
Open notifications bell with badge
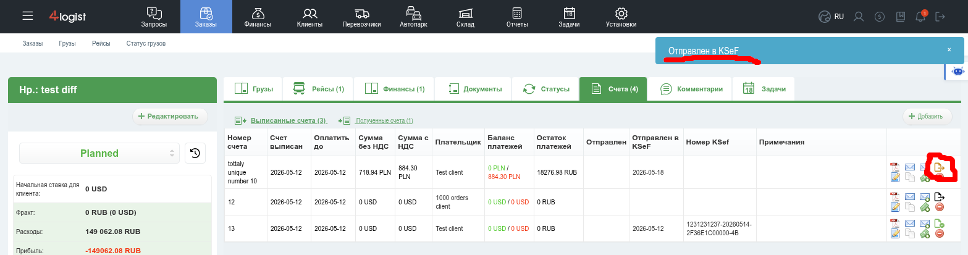click(921, 17)
